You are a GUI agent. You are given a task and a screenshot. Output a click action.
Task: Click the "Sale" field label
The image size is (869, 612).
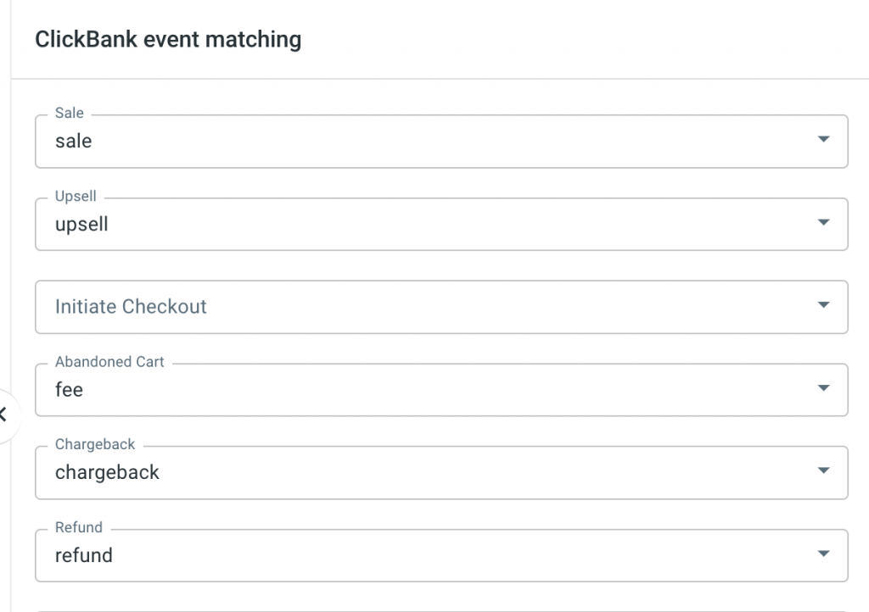click(70, 113)
